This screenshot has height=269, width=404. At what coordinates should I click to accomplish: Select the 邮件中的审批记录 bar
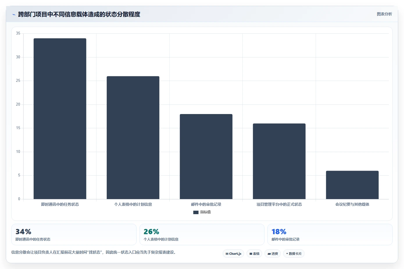[206, 156]
